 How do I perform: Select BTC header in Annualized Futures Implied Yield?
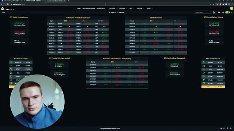[x=112, y=62]
